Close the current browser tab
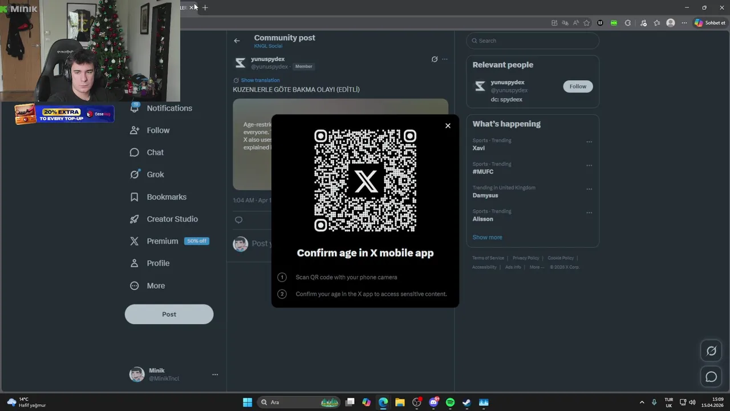 coord(192,7)
